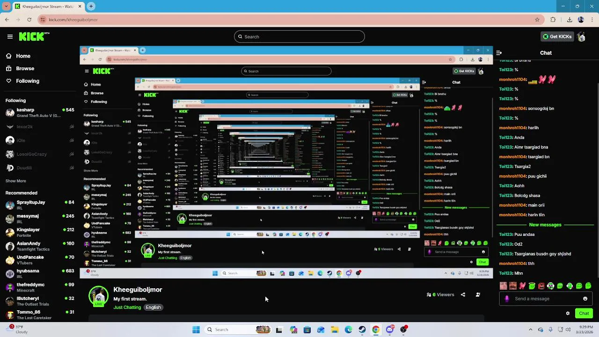The image size is (599, 337).
Task: Pick the last green emote in row
Action: pyautogui.click(x=588, y=286)
